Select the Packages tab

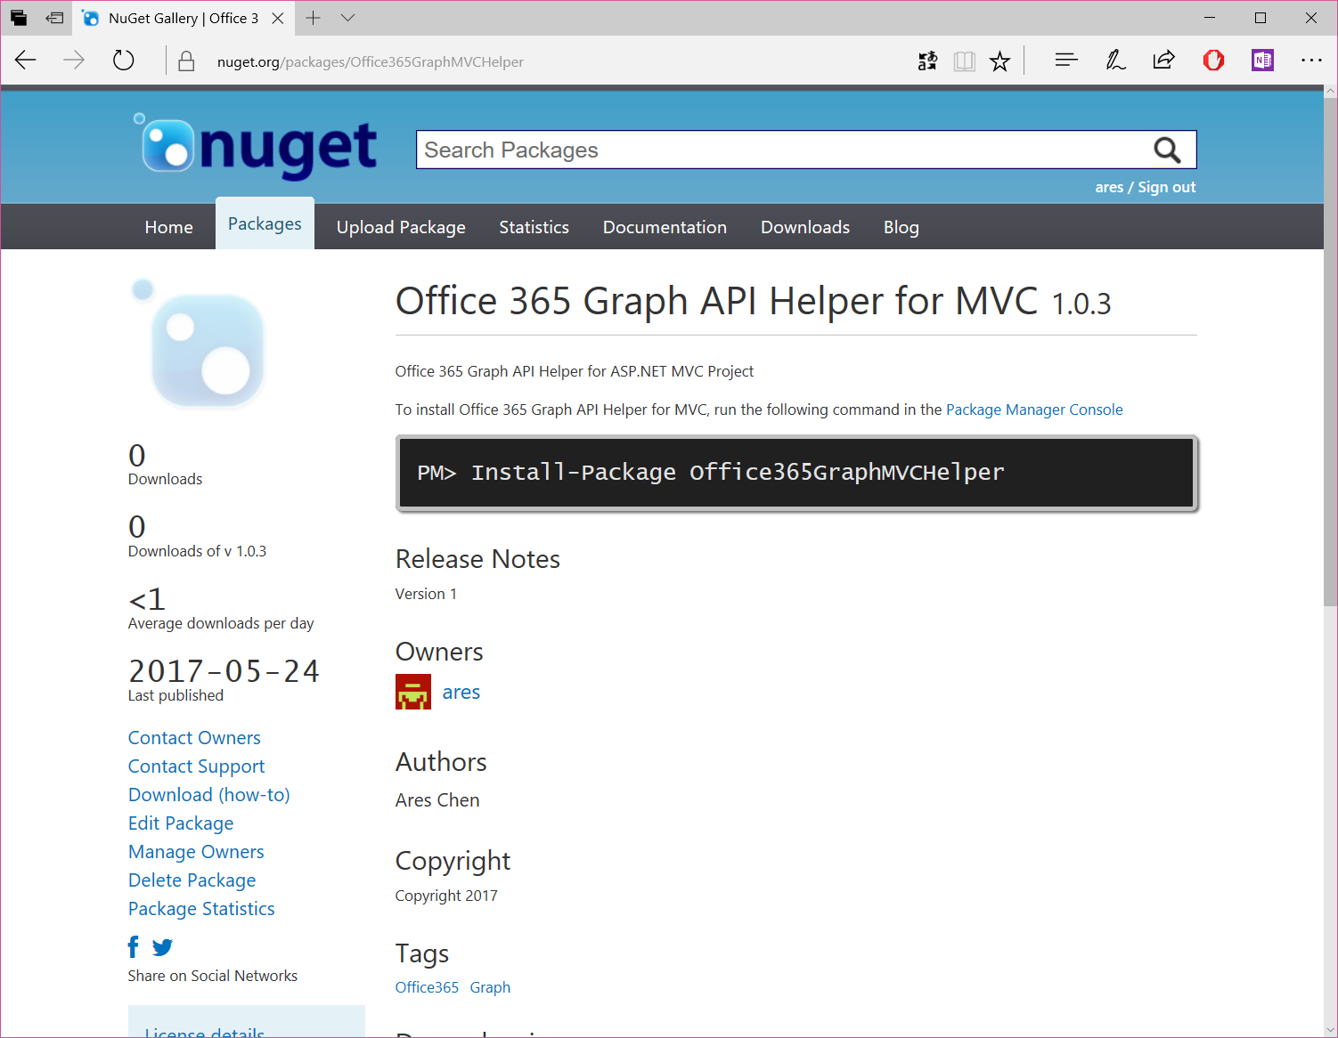(265, 224)
